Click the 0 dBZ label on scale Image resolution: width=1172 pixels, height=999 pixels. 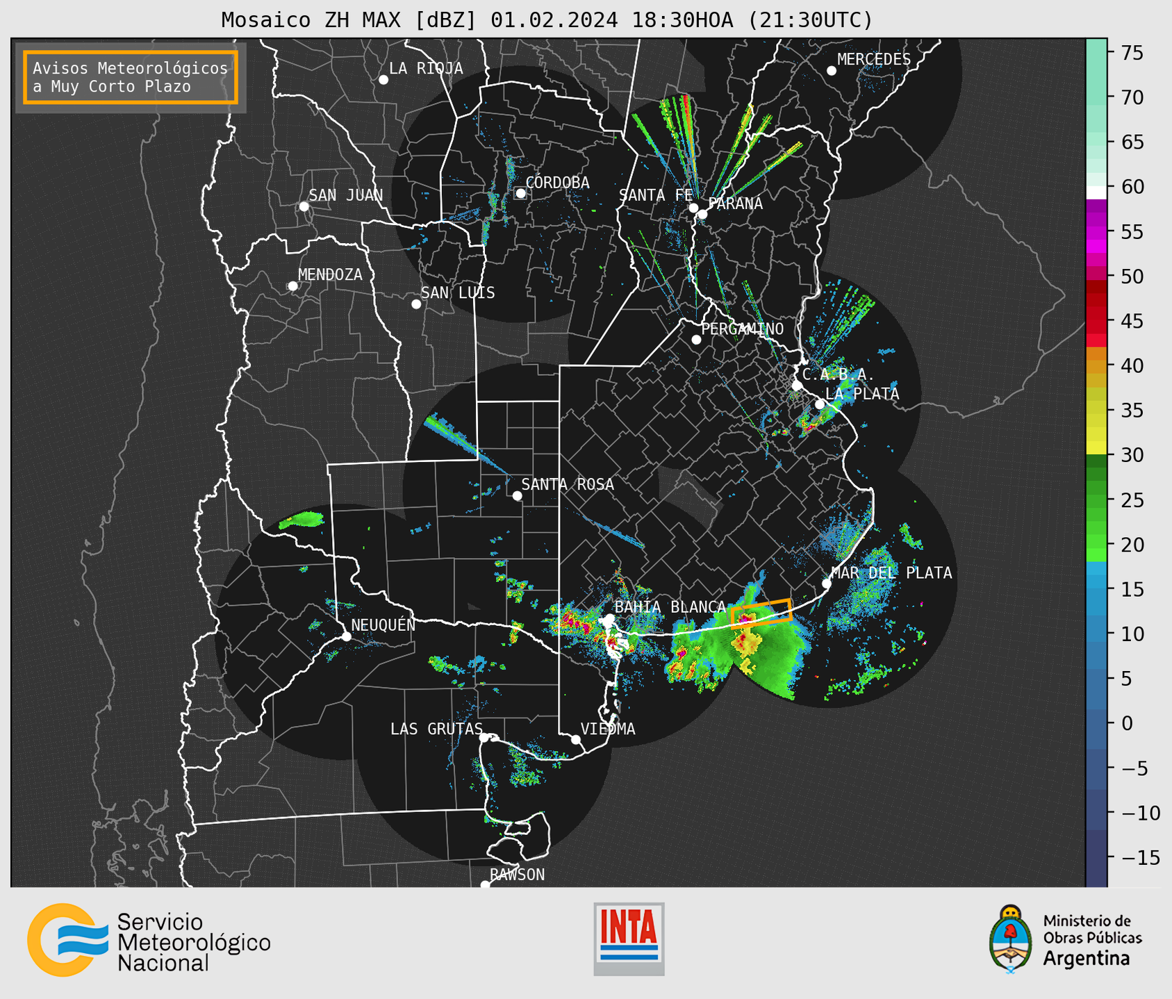pos(1127,723)
